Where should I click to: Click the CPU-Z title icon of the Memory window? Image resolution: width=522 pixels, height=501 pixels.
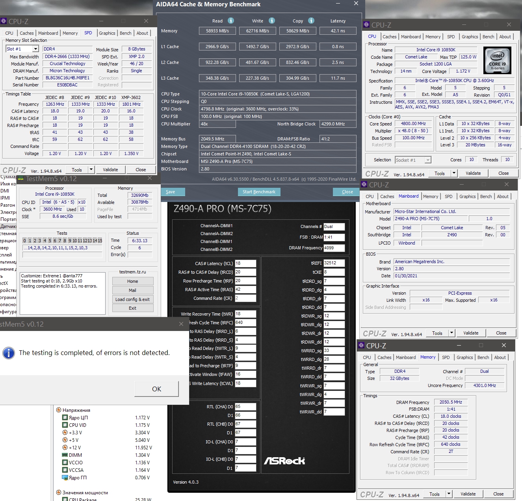pyautogui.click(x=361, y=346)
